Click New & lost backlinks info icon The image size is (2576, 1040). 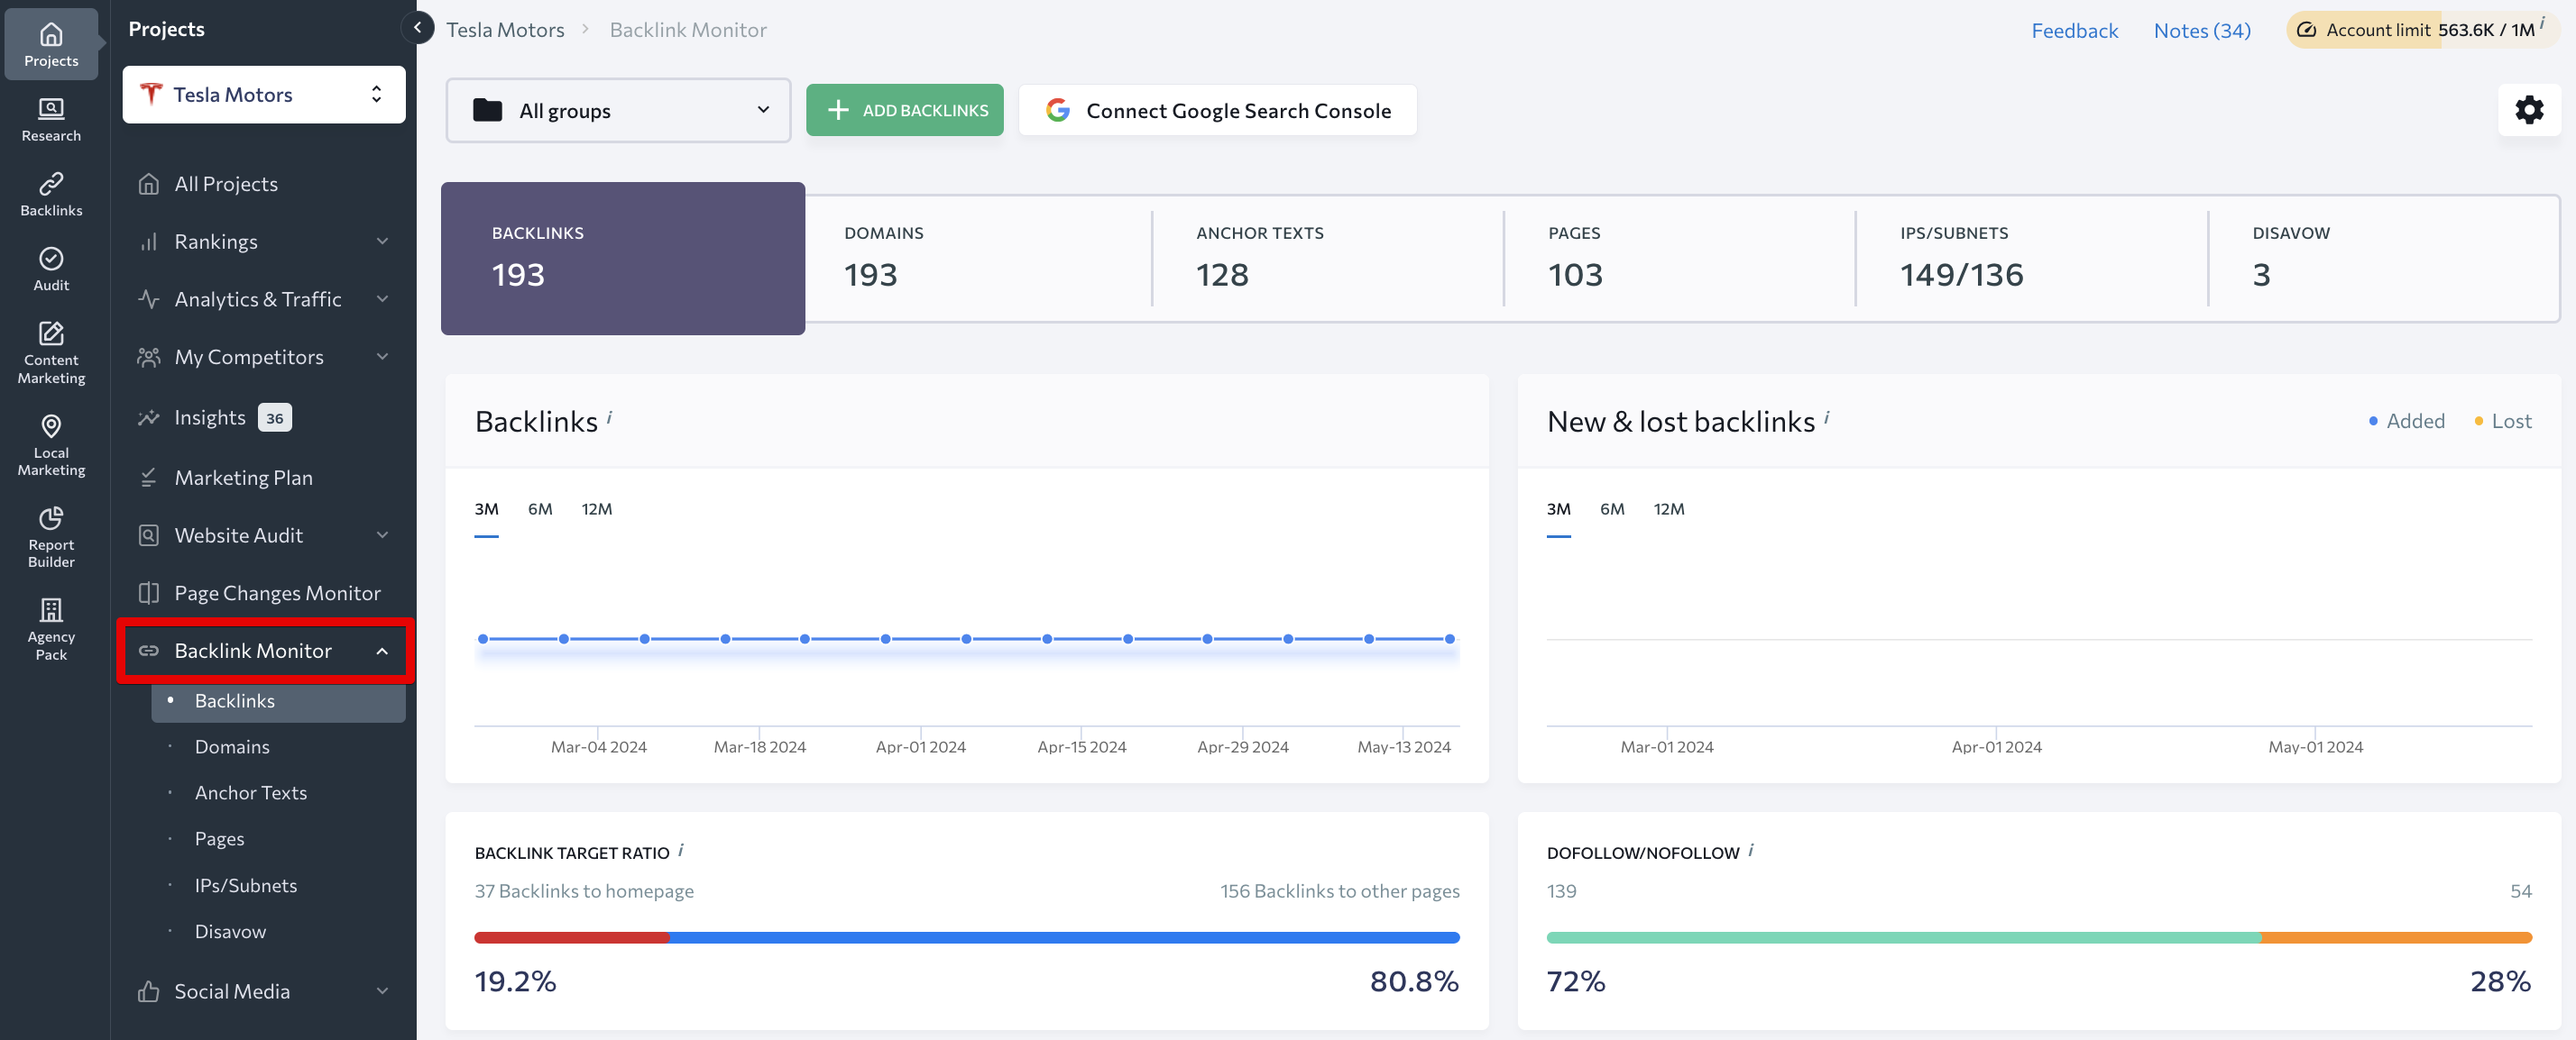tap(1826, 417)
